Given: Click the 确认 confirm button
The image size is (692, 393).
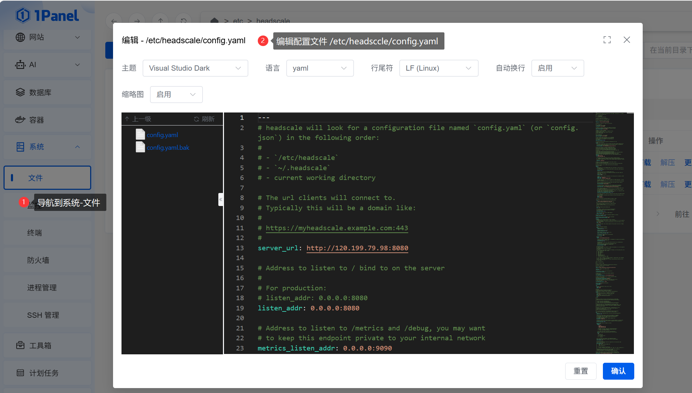Looking at the screenshot, I should coord(618,371).
